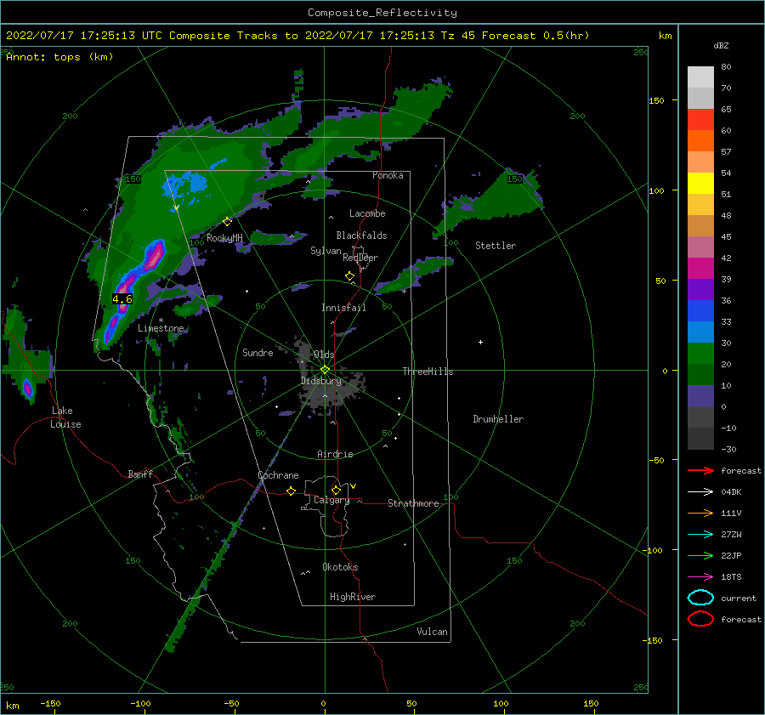Image resolution: width=765 pixels, height=715 pixels.
Task: Click the Strathmore city label
Action: (x=413, y=503)
